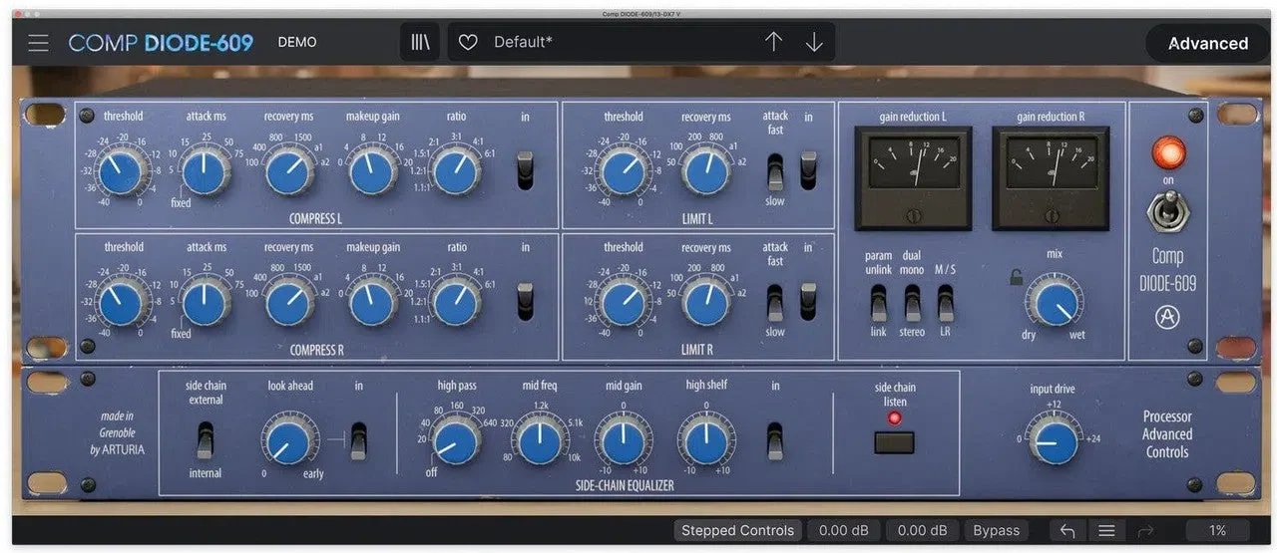The width and height of the screenshot is (1277, 553).
Task: Favorite the preset with the heart icon
Action: 468,43
